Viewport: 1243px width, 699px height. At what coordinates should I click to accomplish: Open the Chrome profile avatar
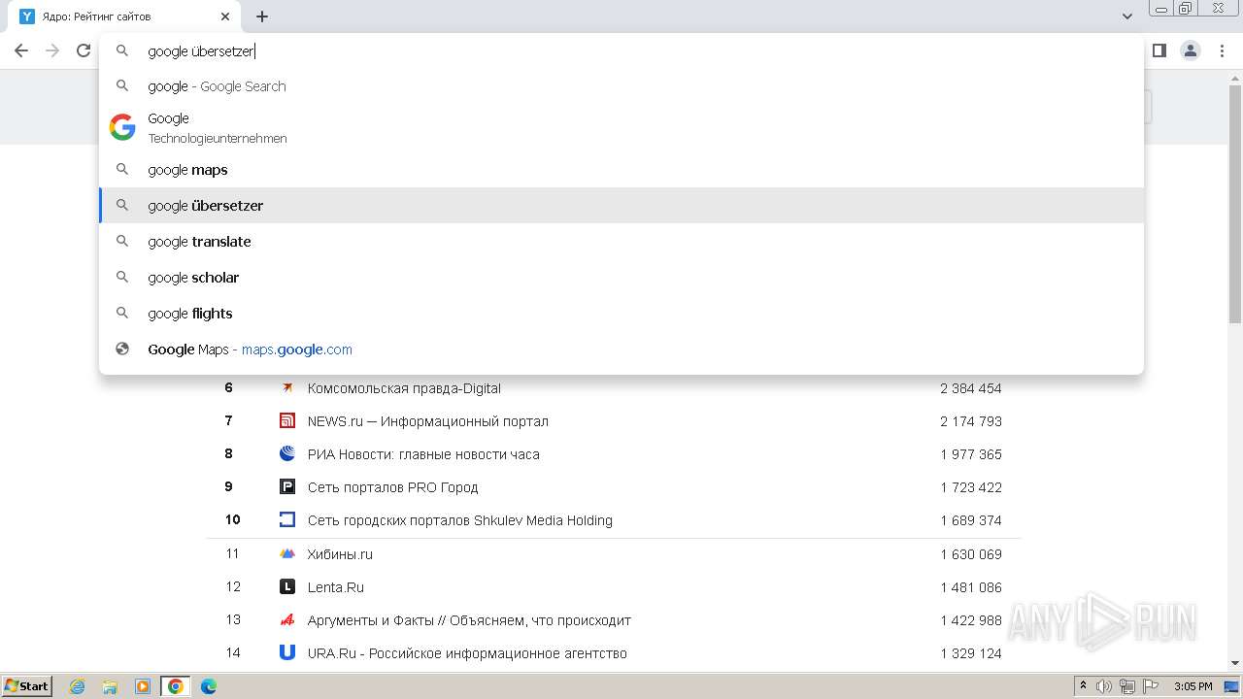coord(1191,50)
